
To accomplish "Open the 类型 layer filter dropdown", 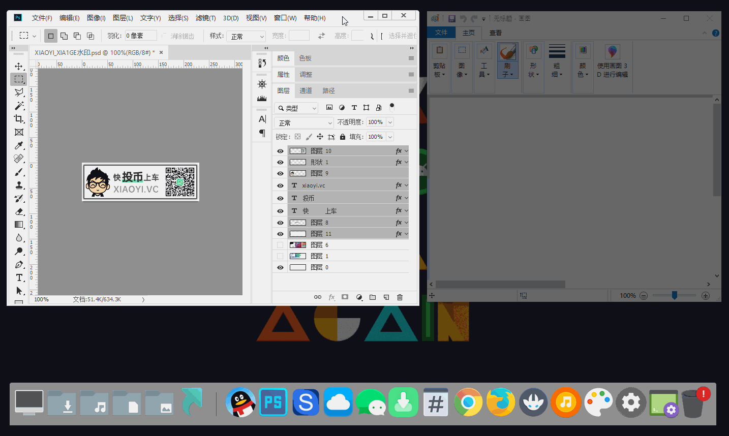I will [297, 108].
